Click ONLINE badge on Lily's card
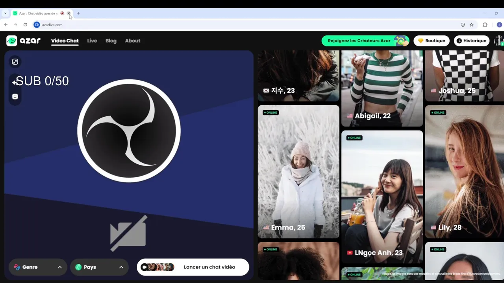 coord(438,112)
